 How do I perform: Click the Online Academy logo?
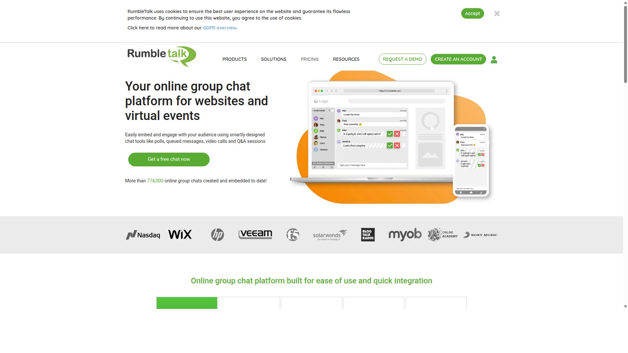click(443, 235)
